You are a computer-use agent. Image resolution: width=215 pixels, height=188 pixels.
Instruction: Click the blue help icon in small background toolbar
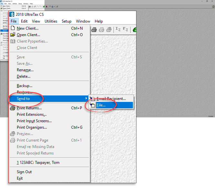(52, 6)
